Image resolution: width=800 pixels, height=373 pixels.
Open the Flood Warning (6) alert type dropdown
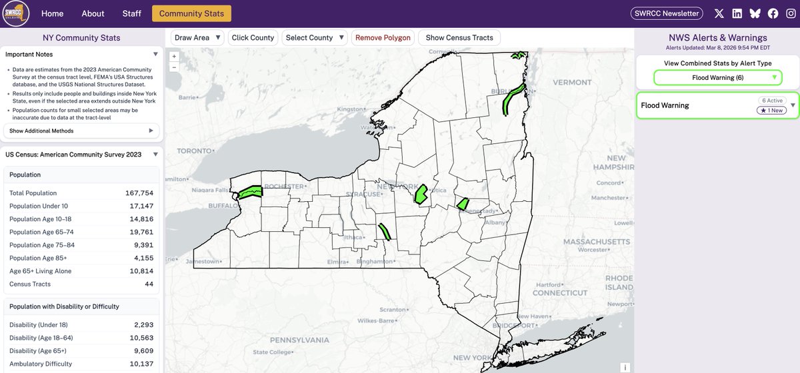pyautogui.click(x=717, y=78)
